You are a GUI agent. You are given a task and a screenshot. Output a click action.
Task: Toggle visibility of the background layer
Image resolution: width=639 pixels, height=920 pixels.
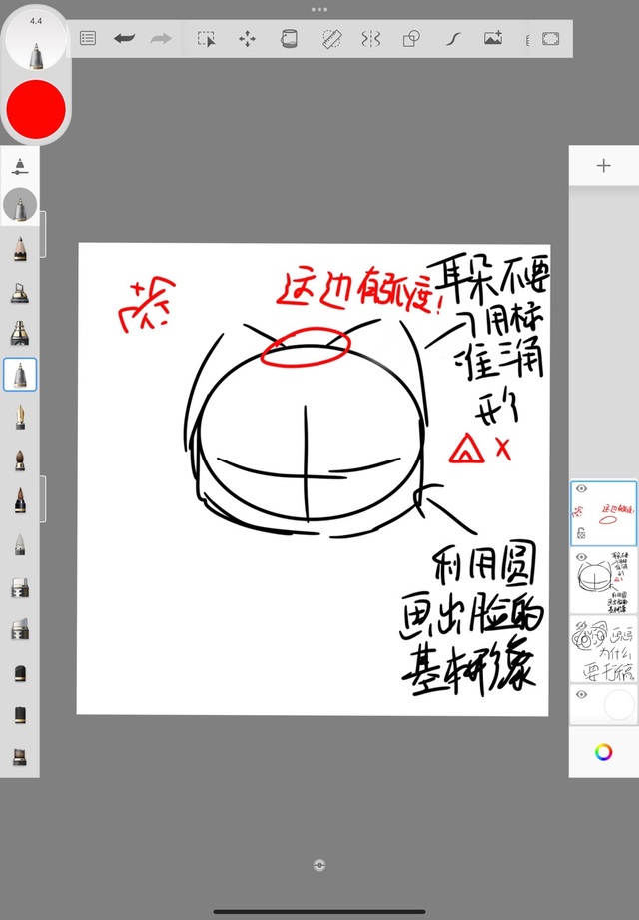click(x=581, y=694)
